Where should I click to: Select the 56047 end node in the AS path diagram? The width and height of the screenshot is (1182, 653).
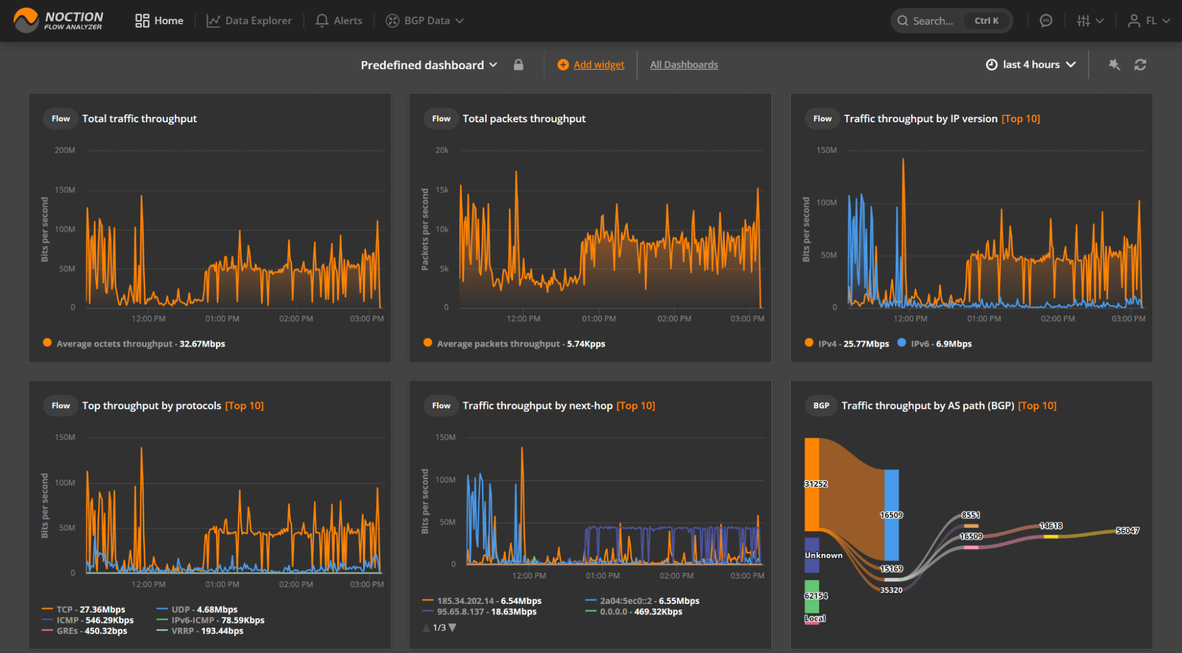pos(1127,531)
